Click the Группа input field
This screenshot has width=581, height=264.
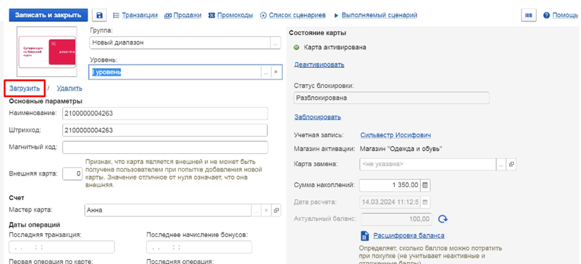tap(180, 43)
